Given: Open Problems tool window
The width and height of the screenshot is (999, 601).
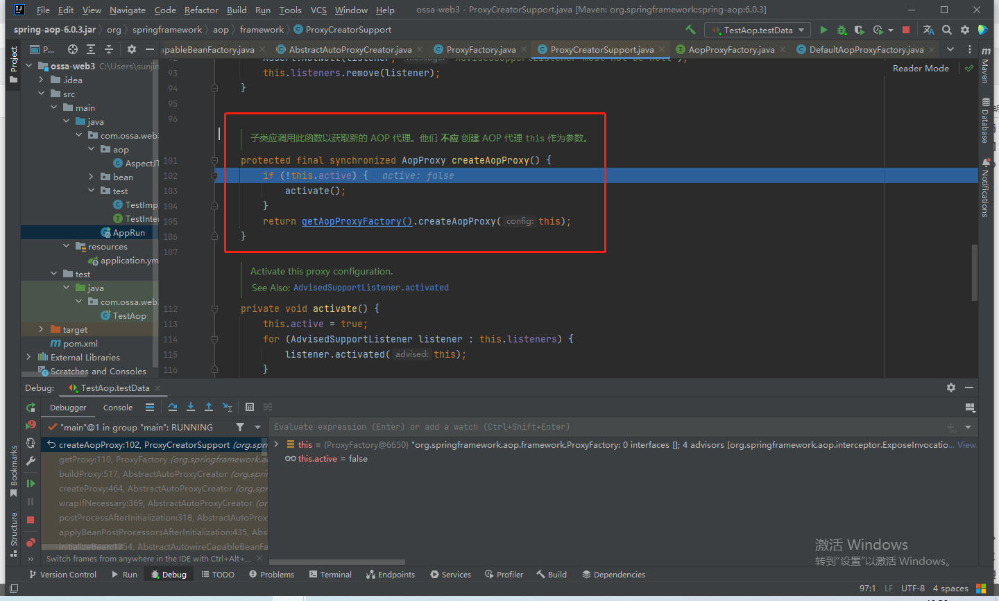Looking at the screenshot, I should (x=272, y=575).
